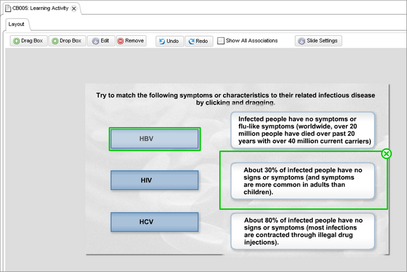Close the CB005 Learning Activity tab
407x272 pixels.
74,9
